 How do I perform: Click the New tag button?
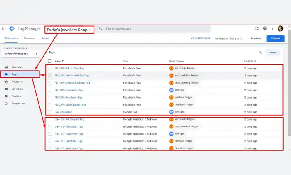point(273,52)
